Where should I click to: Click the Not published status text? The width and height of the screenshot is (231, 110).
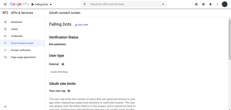(58, 44)
